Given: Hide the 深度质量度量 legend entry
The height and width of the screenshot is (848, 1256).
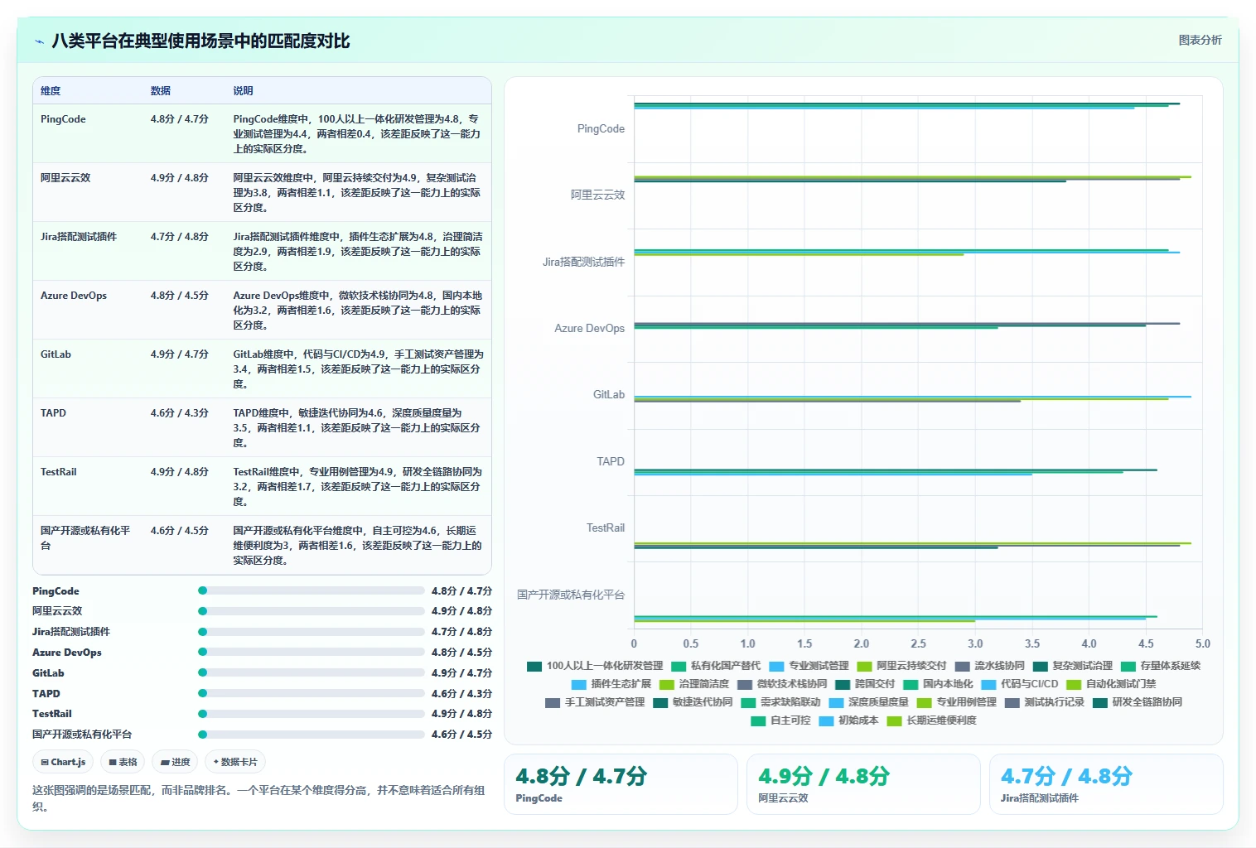Looking at the screenshot, I should click(x=868, y=702).
